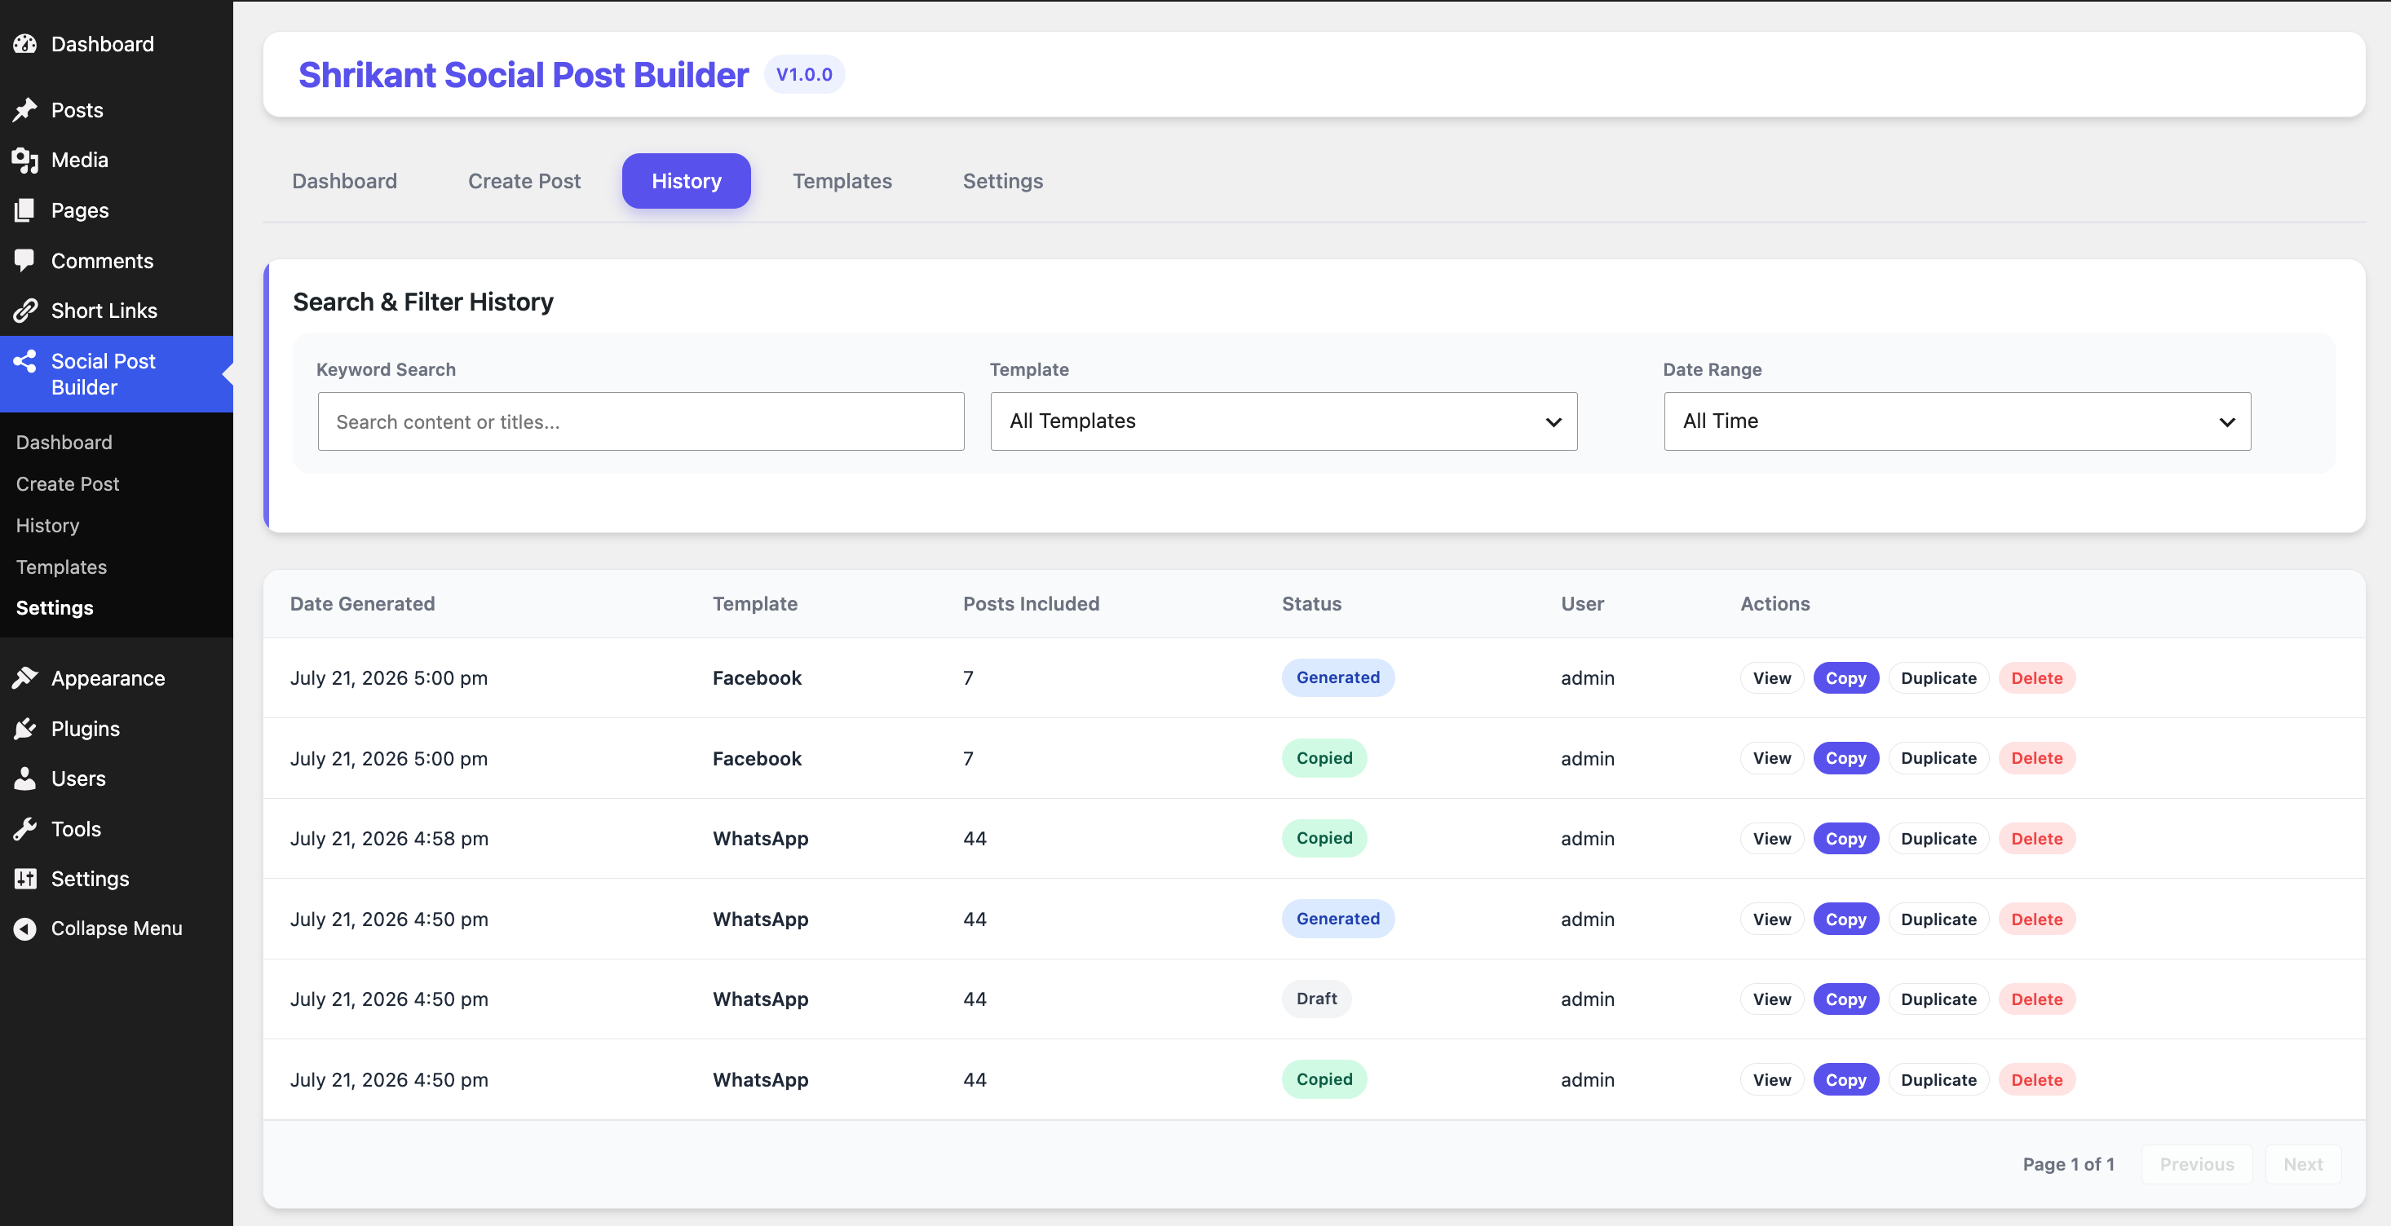Click the Social Post Builder share icon

pyautogui.click(x=25, y=361)
